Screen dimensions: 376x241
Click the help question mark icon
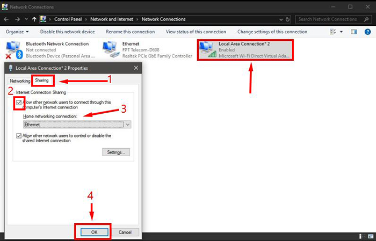point(367,32)
